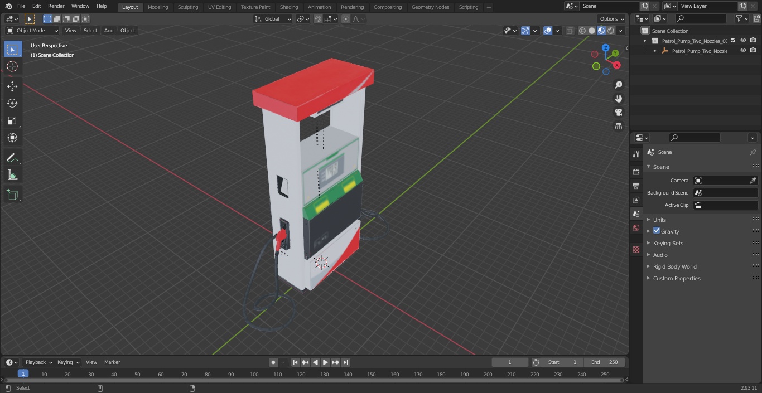
Task: Open the Render menu
Action: pyautogui.click(x=56, y=6)
